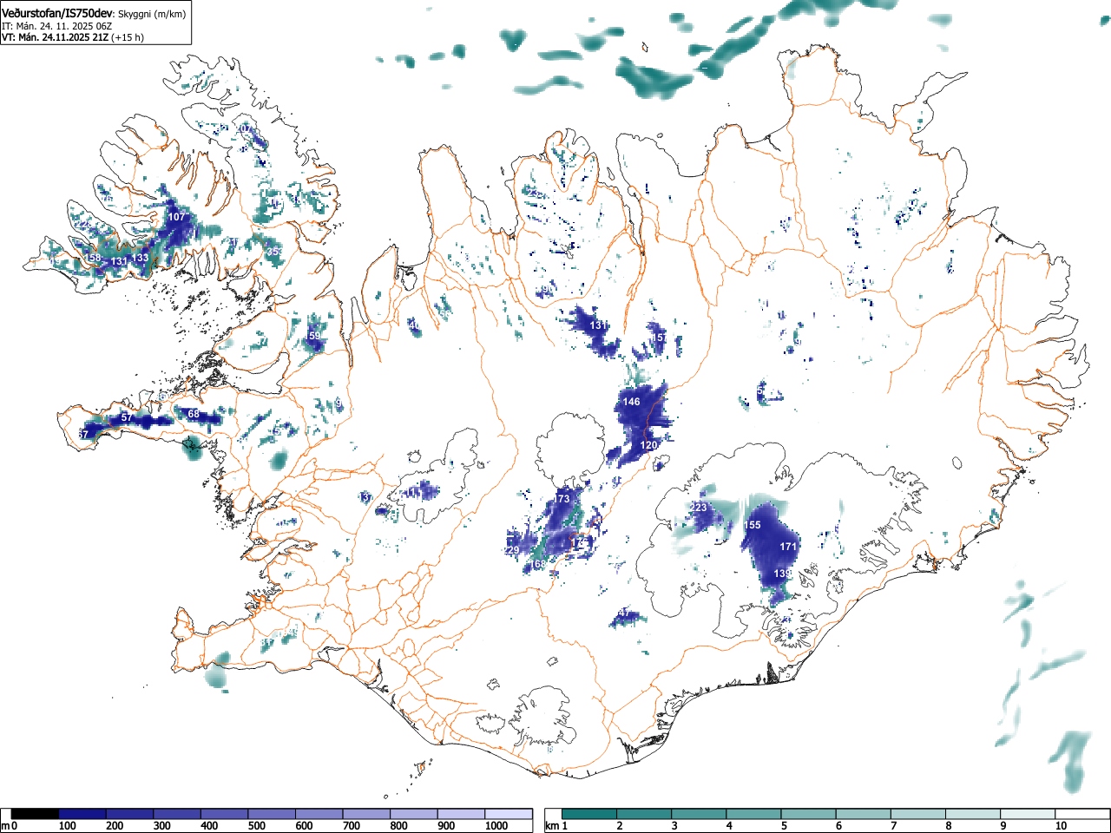Select the 700–800 m legend swatch
Image resolution: width=1111 pixels, height=833 pixels.
pyautogui.click(x=367, y=814)
